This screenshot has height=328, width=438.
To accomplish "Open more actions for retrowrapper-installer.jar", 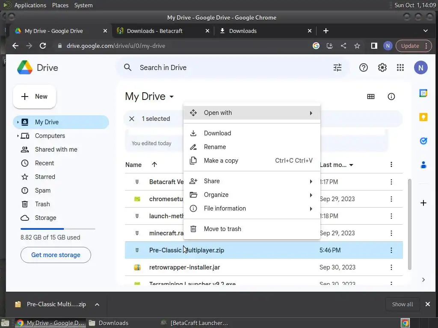I will click(x=391, y=267).
